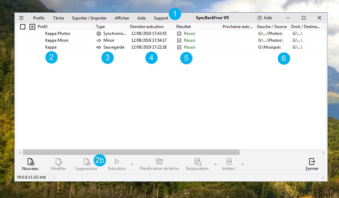Expand the Exécution dropdown arrow
This screenshot has width=339, height=198.
click(x=132, y=164)
